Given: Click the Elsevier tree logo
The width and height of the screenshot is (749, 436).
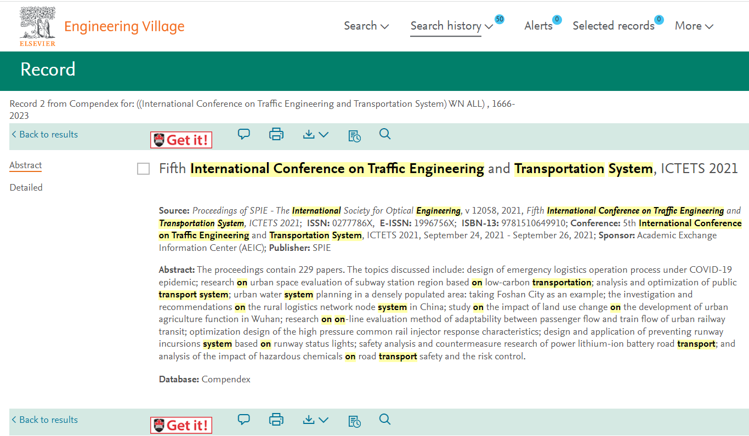Looking at the screenshot, I should [x=37, y=26].
